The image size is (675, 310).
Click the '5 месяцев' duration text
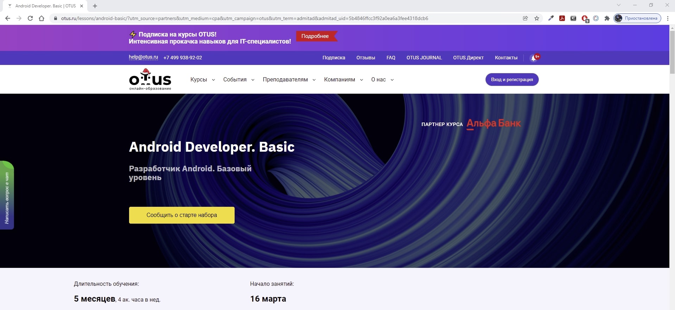(95, 299)
